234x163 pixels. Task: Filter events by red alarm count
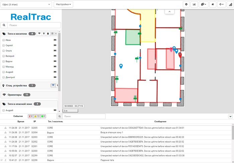(31, 116)
